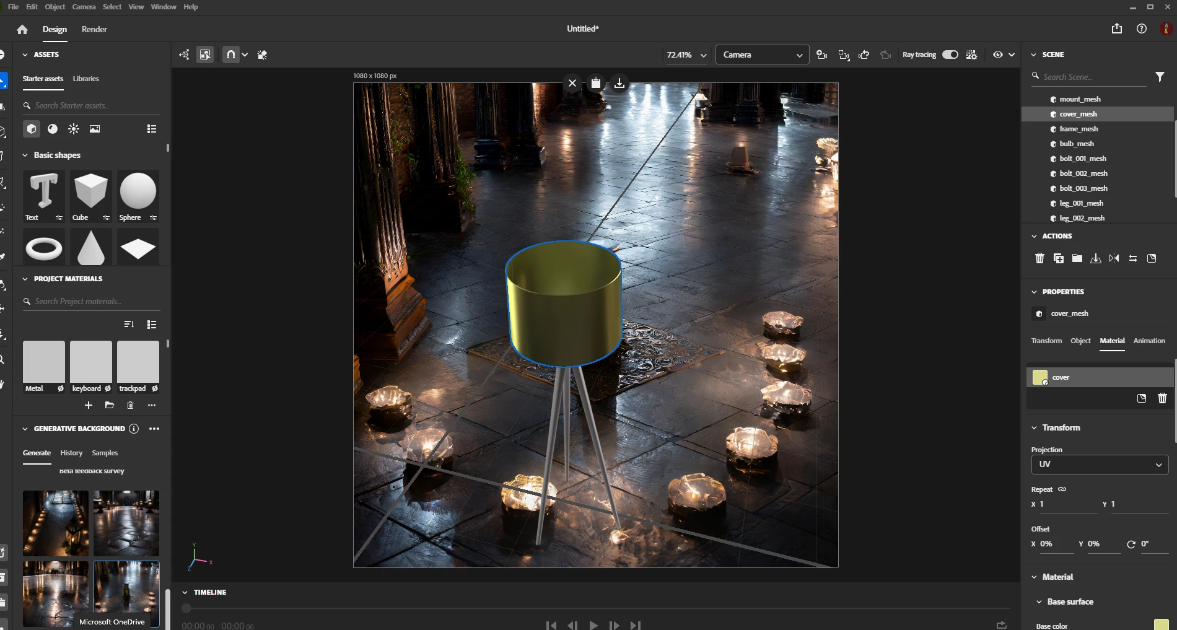Reset offset rotation with circular arrow icon
Viewport: 1177px width, 630px height.
point(1131,544)
